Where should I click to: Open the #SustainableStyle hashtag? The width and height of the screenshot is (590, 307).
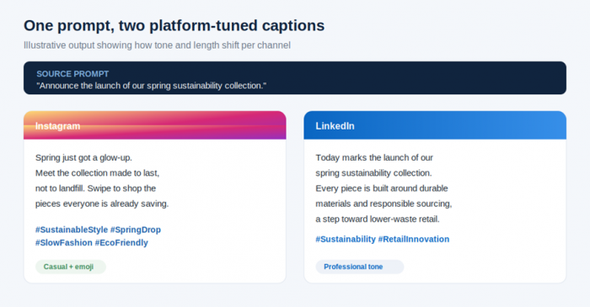tap(72, 230)
